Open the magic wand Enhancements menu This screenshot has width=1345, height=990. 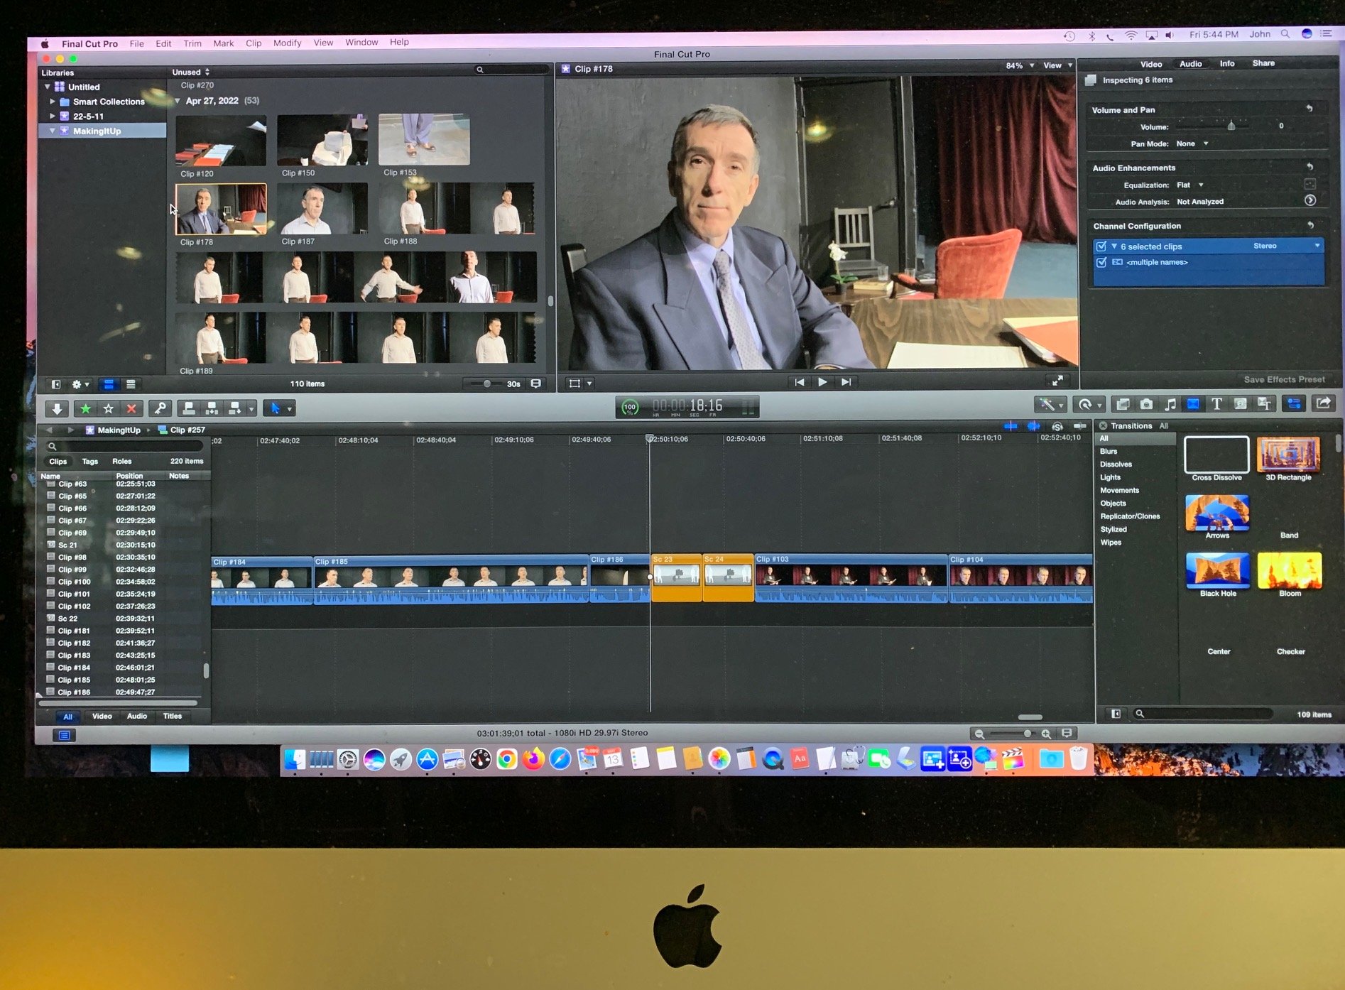coord(1051,405)
